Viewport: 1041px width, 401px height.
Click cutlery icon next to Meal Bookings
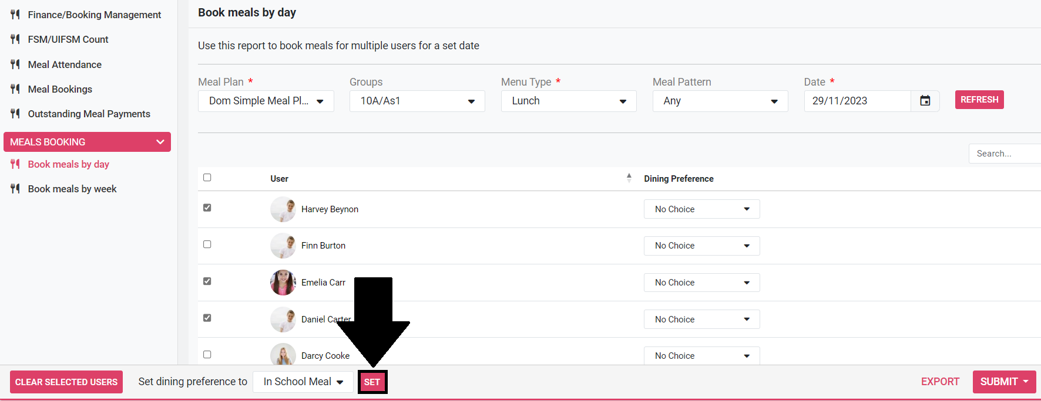click(15, 89)
